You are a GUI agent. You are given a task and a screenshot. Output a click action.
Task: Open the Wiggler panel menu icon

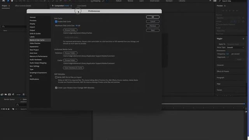click(243, 38)
